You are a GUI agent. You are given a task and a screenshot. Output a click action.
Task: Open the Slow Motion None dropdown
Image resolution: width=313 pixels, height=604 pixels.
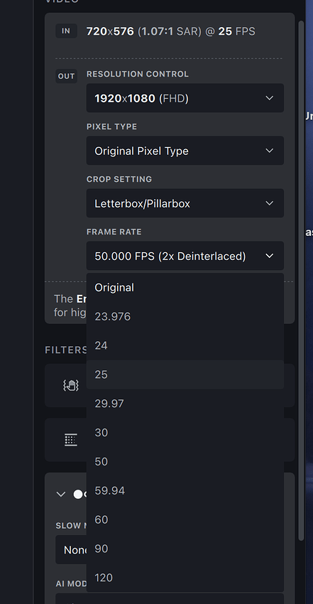[x=71, y=550]
